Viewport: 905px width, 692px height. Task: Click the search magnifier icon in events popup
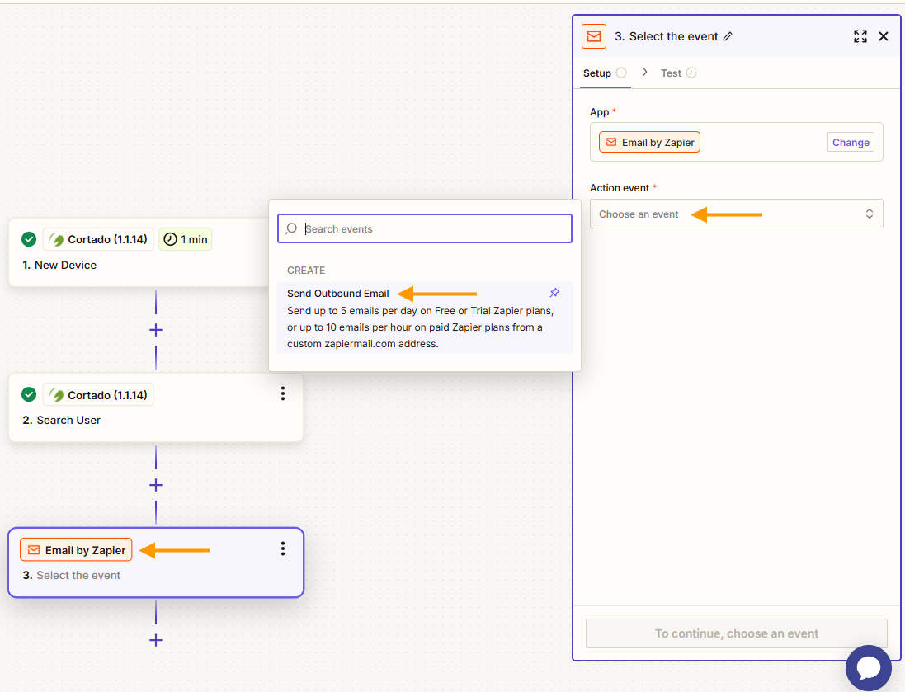coord(291,228)
